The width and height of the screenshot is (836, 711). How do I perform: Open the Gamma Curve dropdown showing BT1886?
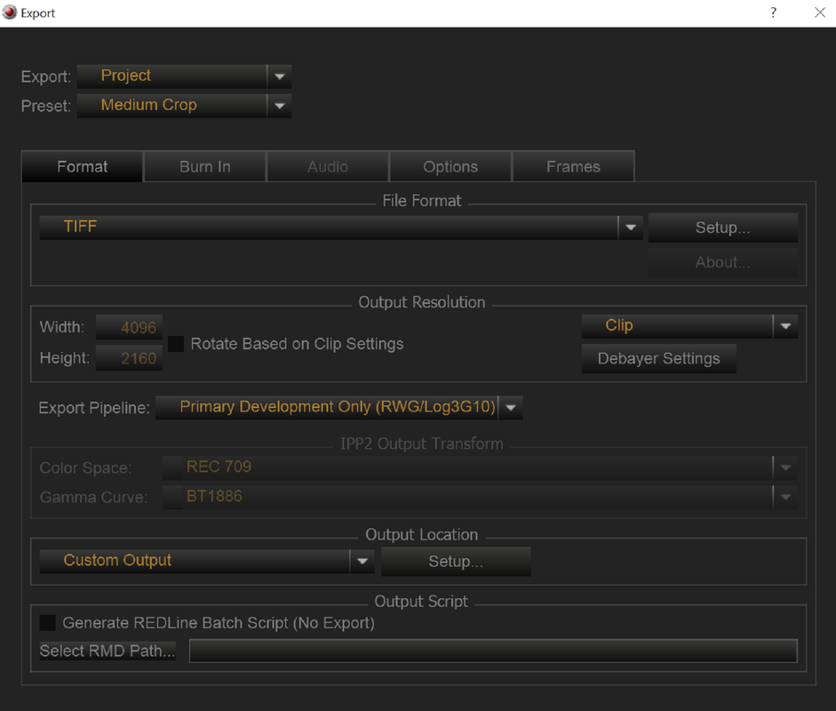[x=480, y=497]
